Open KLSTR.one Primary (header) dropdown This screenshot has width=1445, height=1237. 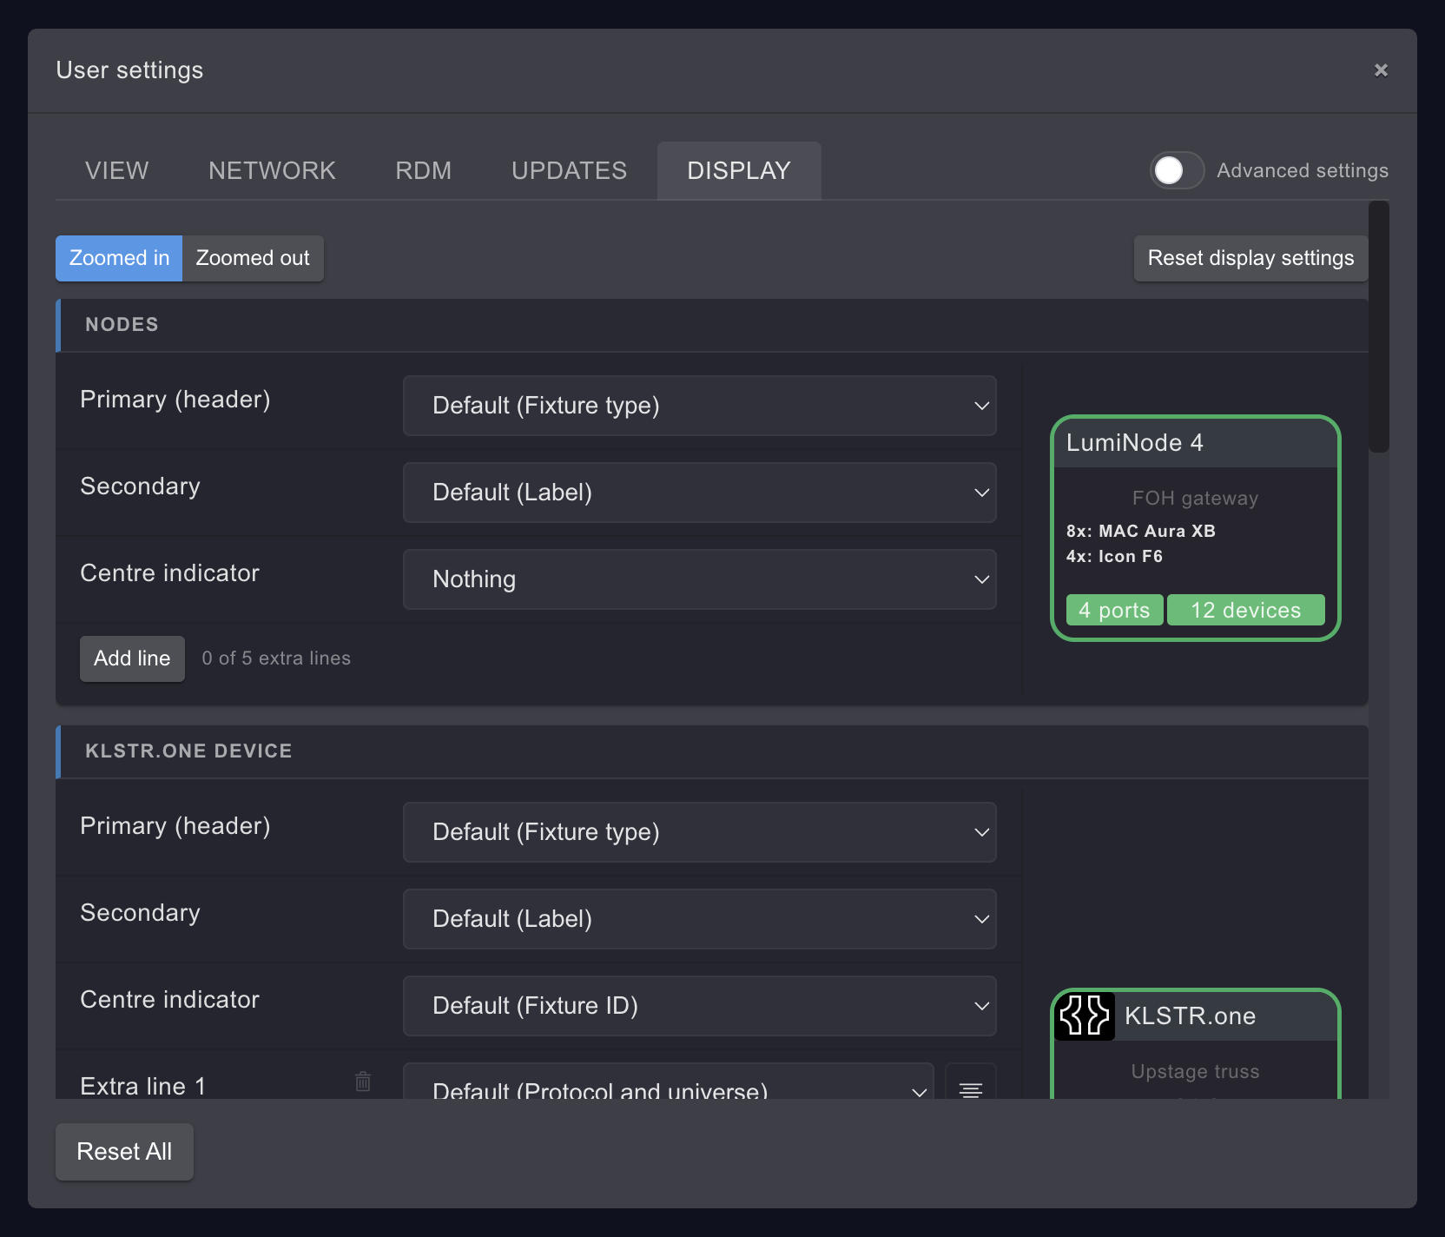click(x=699, y=832)
